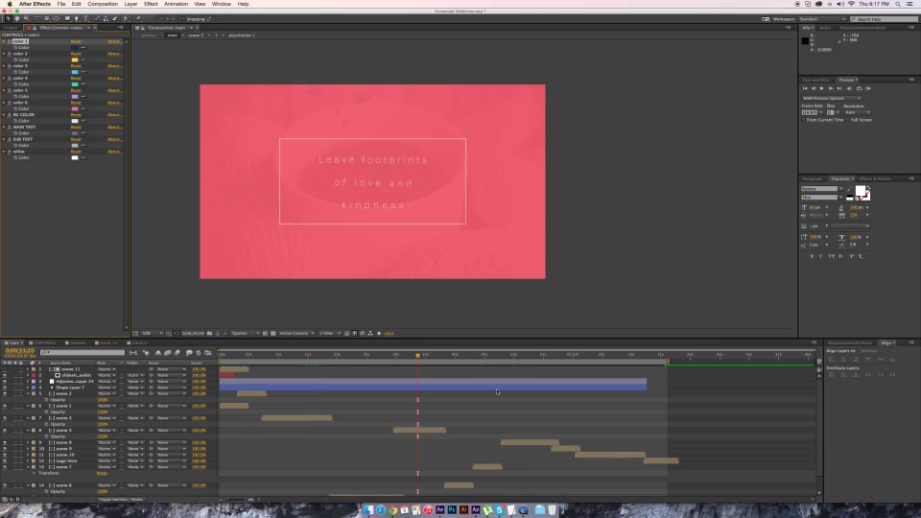Image resolution: width=921 pixels, height=518 pixels.
Task: Open RAM Preview Options dropdown
Action: (831, 98)
